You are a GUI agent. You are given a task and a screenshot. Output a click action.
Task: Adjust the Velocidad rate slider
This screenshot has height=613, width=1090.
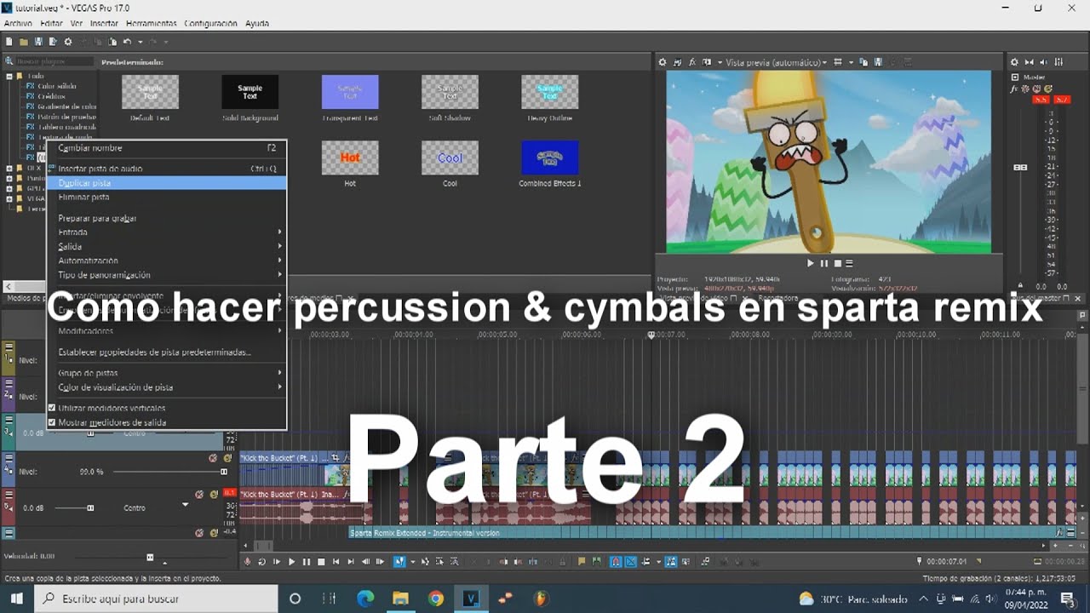coord(150,557)
